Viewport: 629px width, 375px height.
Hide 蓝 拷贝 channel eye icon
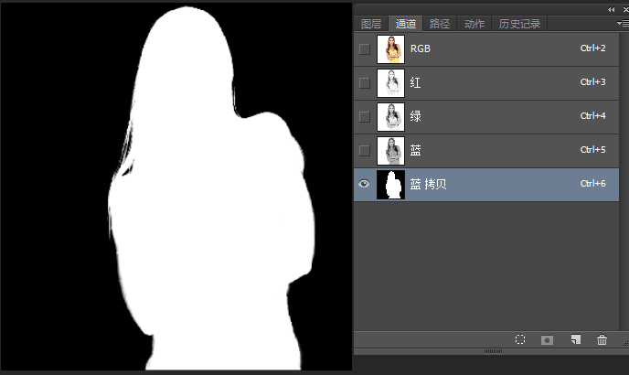[x=364, y=184]
